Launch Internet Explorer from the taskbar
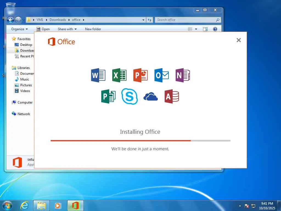281x211 pixels. pyautogui.click(x=24, y=206)
